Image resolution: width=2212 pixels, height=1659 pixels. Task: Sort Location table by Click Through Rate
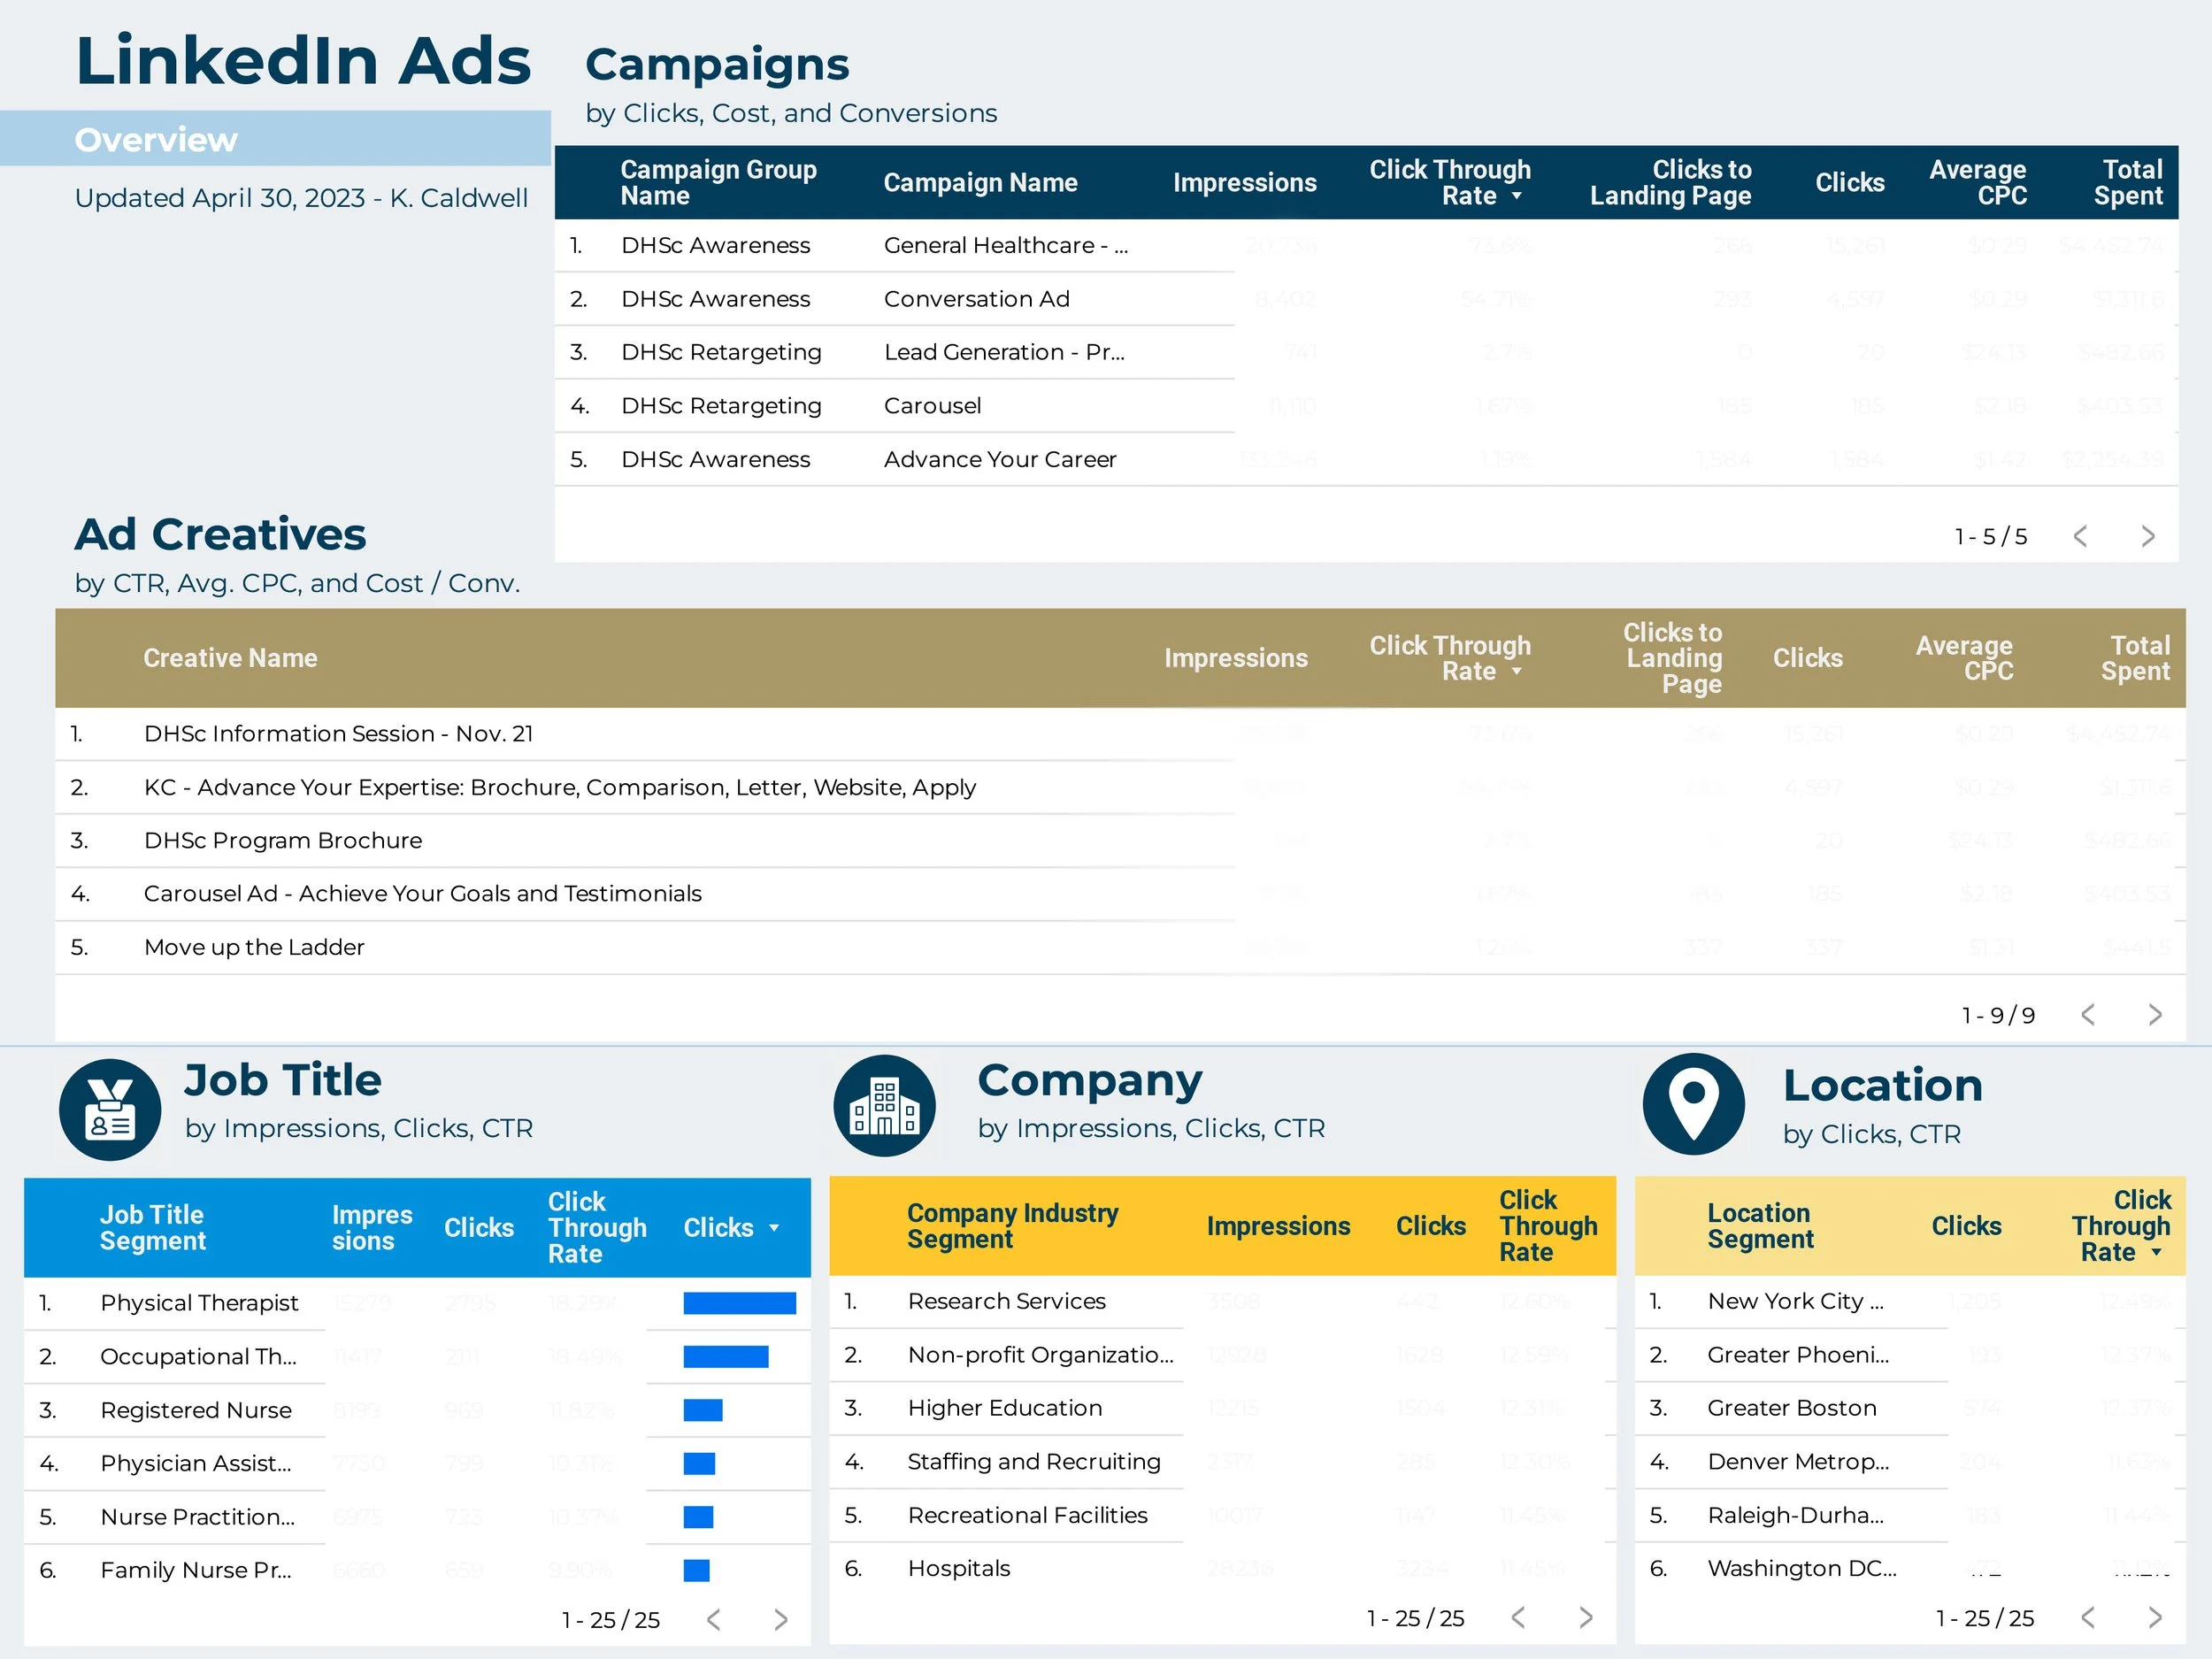pos(2120,1226)
